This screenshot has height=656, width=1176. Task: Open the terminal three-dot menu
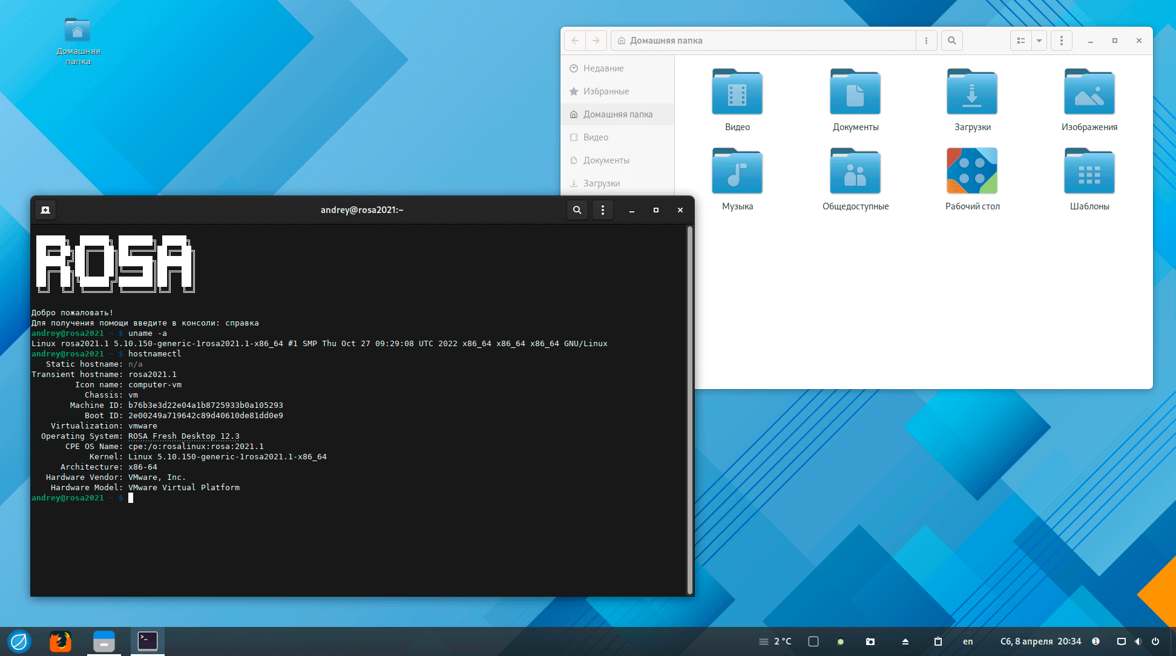(602, 210)
